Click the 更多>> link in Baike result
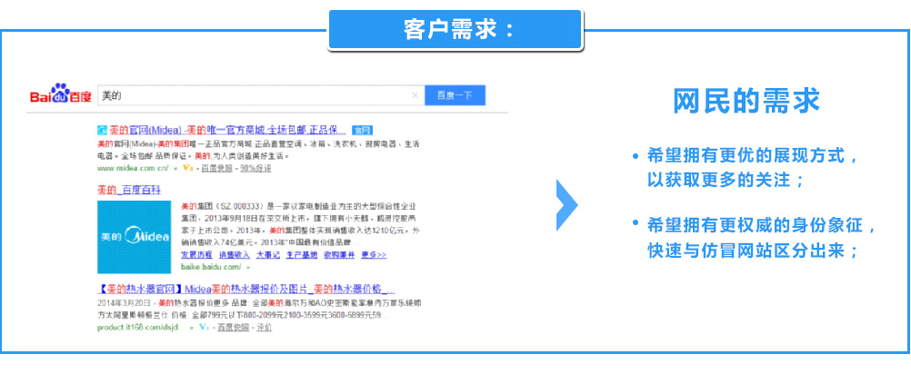Screen dimensions: 911x374 (x=375, y=255)
